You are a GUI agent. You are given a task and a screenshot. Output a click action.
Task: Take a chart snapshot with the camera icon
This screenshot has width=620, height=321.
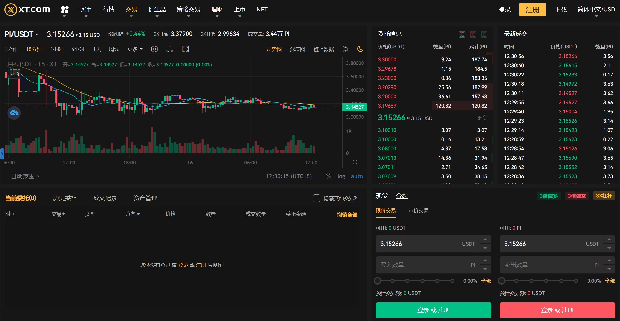[x=154, y=49]
